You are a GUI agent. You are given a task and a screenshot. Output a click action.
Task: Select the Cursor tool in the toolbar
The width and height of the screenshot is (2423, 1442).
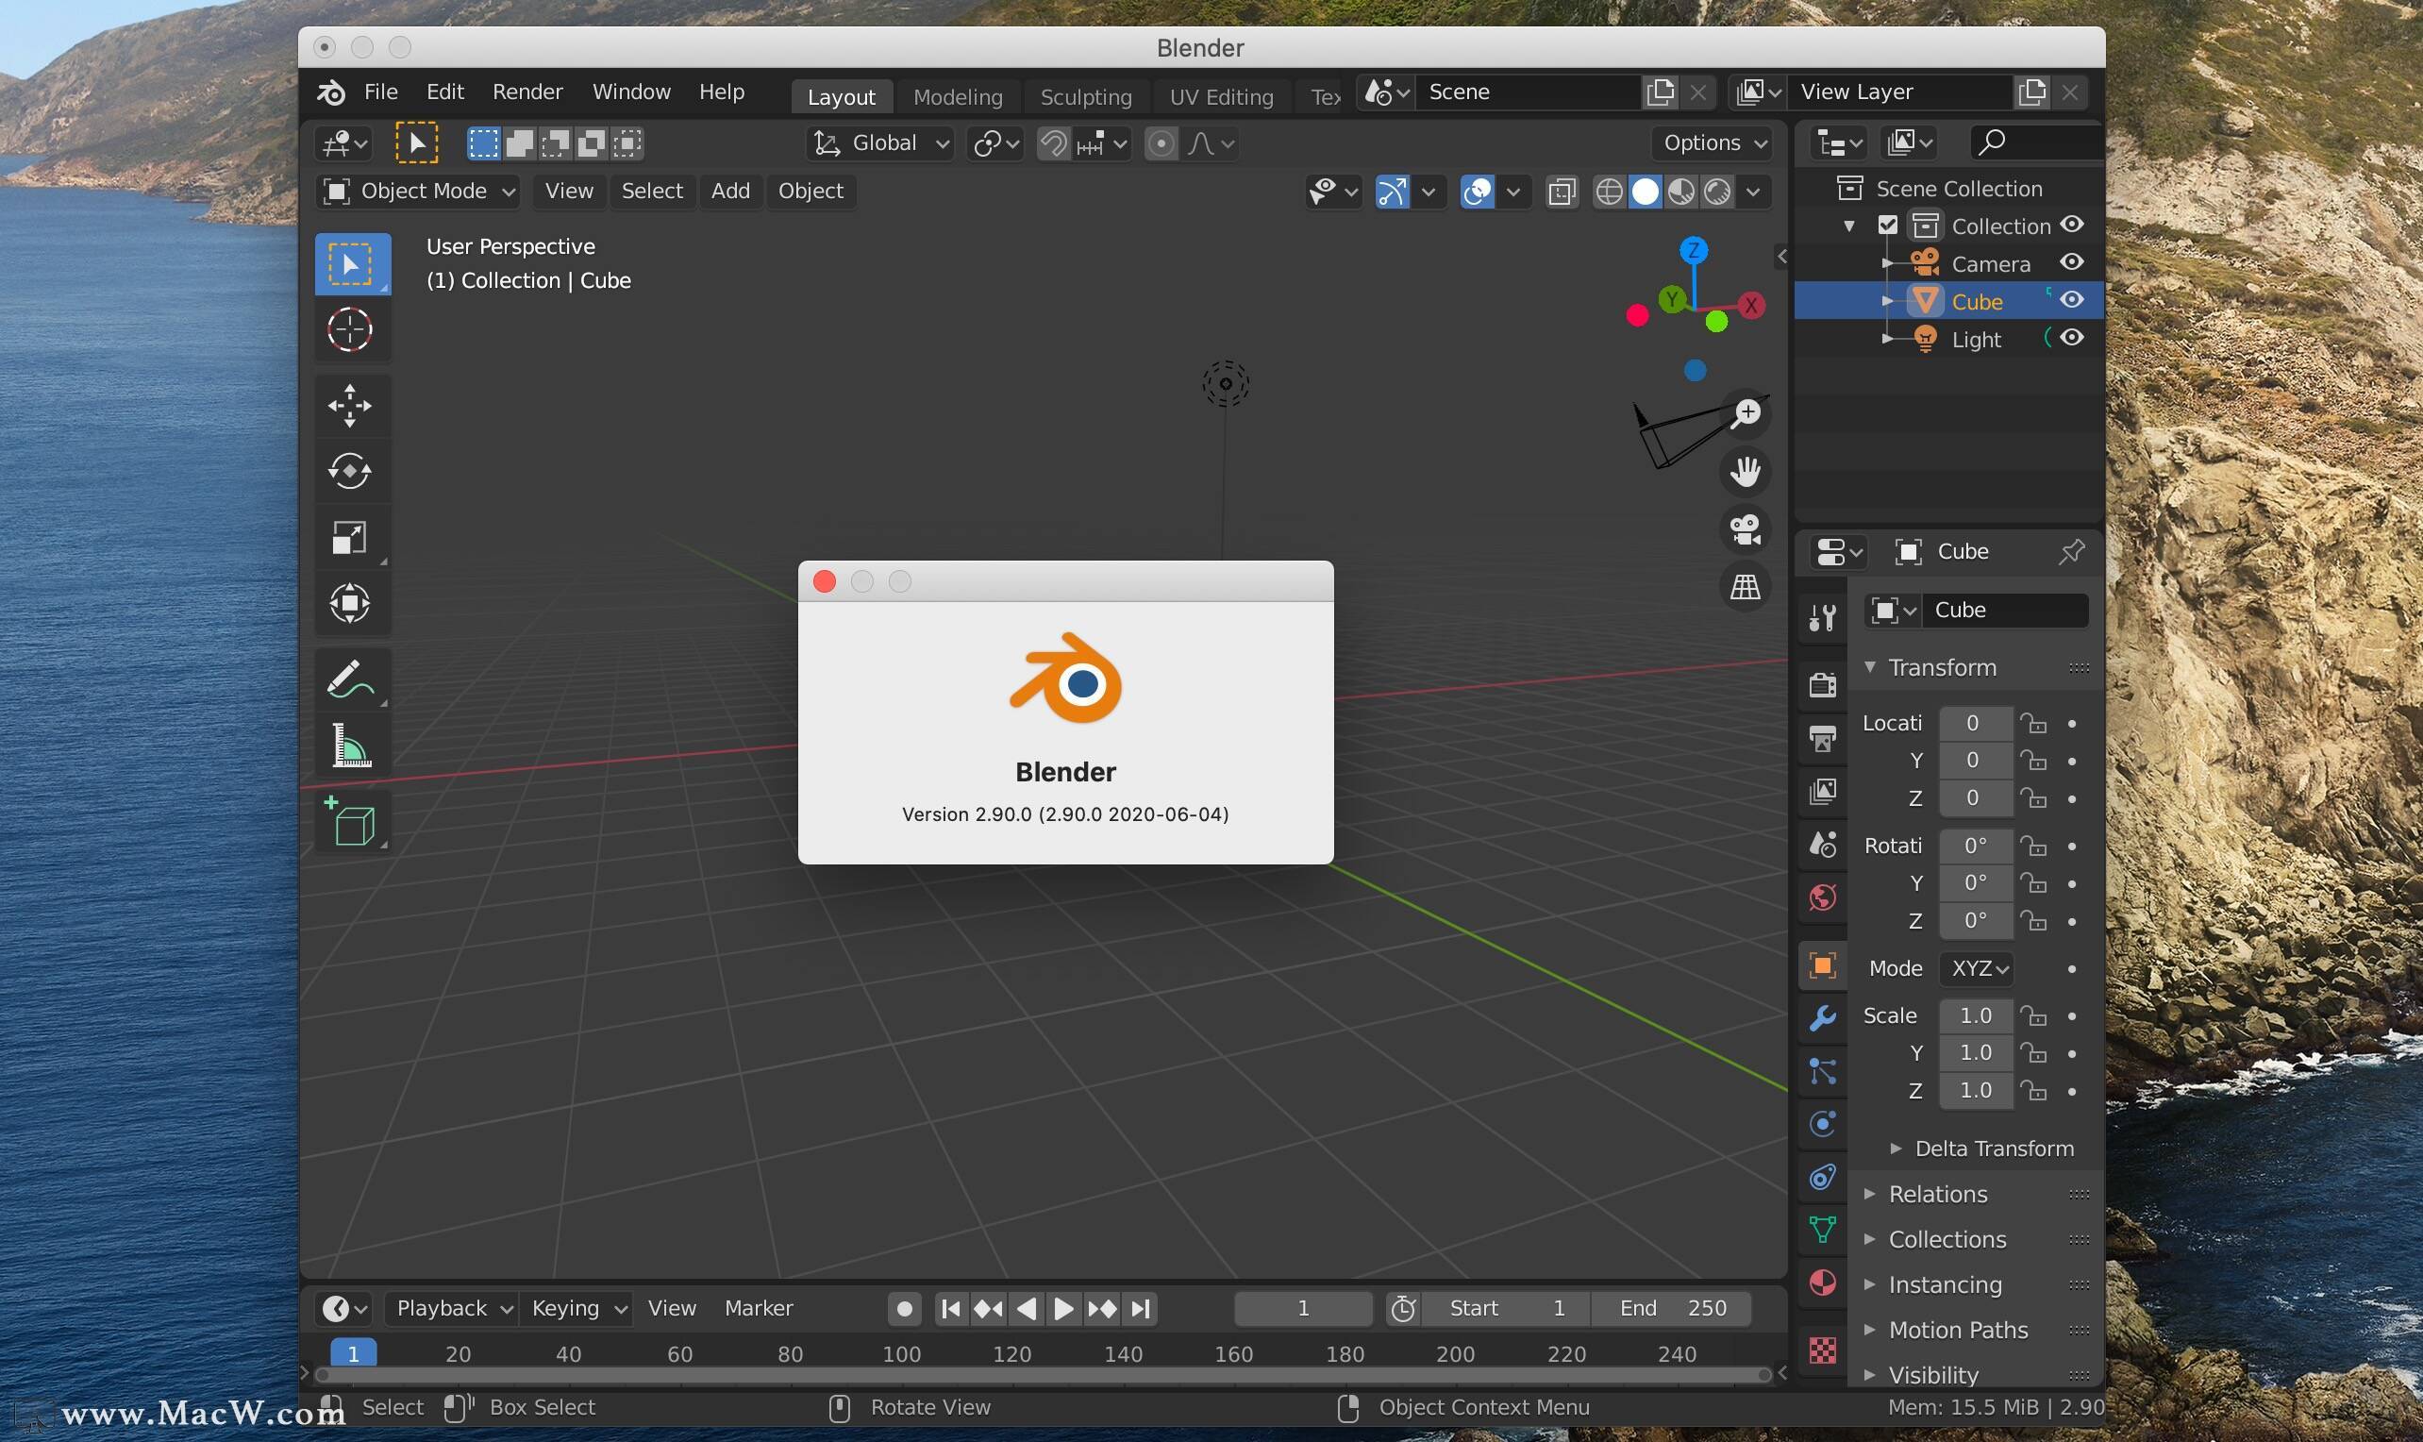(x=350, y=330)
